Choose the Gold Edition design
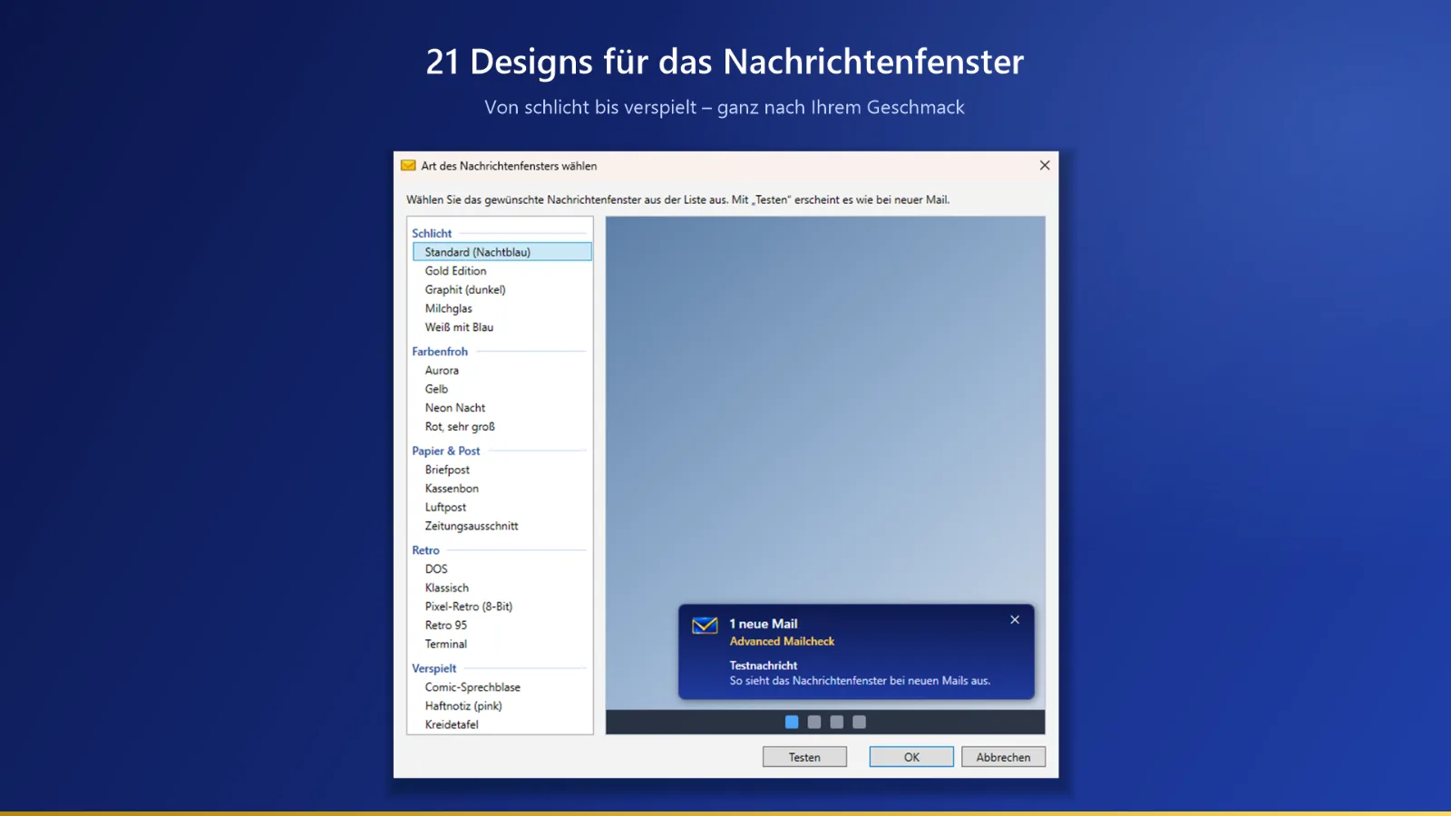 502,271
